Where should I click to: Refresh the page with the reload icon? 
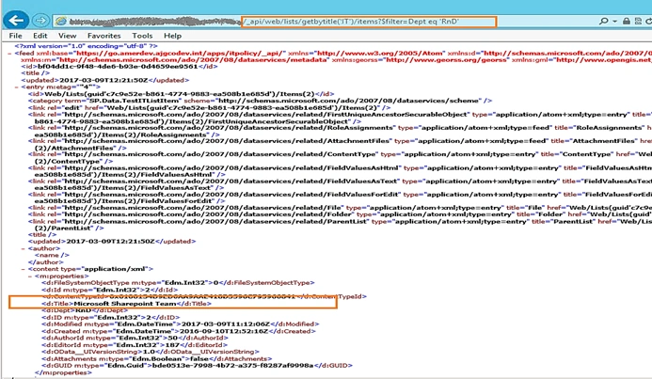pyautogui.click(x=648, y=21)
